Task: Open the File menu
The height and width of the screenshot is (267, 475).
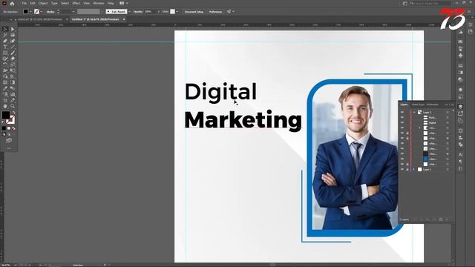Action: pyautogui.click(x=24, y=3)
